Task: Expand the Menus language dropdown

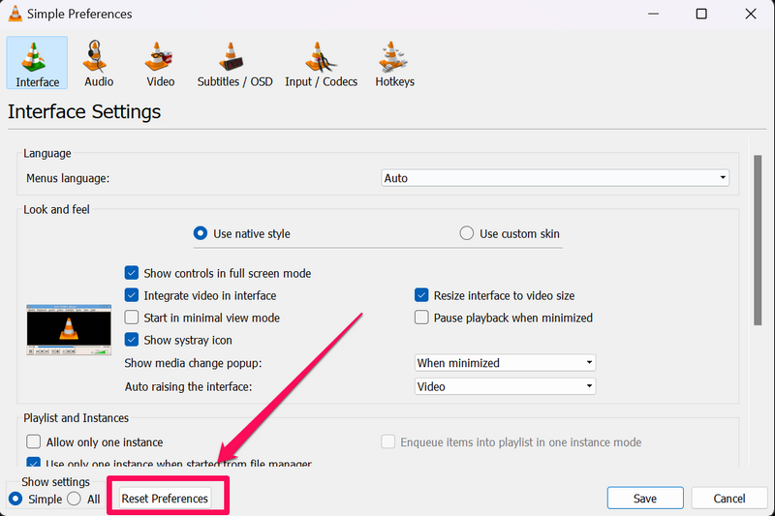Action: pos(555,178)
